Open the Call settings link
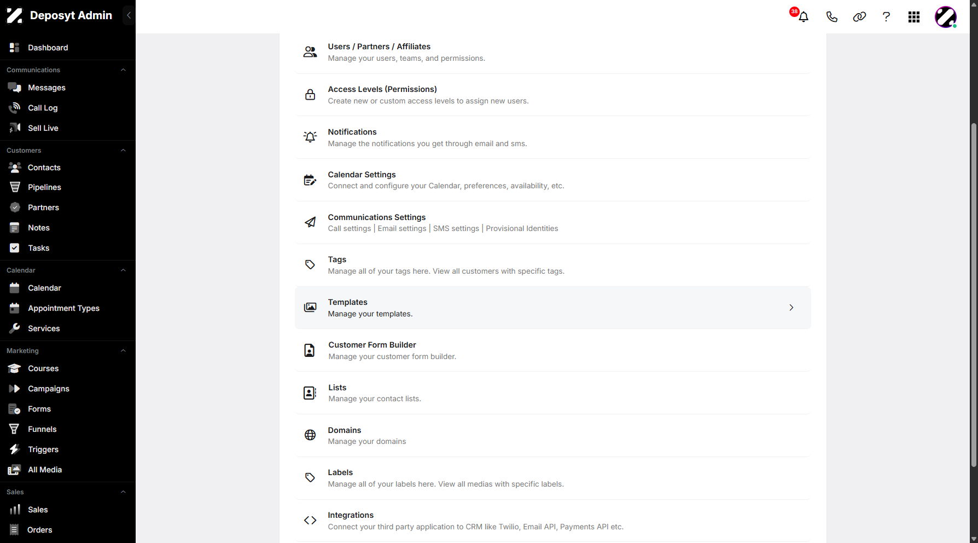 (350, 229)
